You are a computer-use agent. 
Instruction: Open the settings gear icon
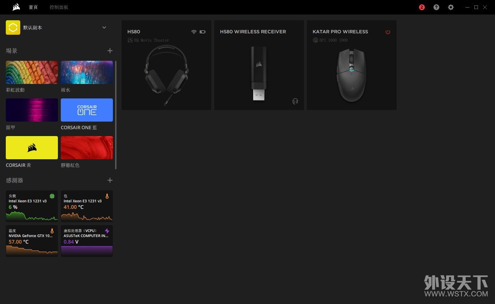[x=451, y=7]
